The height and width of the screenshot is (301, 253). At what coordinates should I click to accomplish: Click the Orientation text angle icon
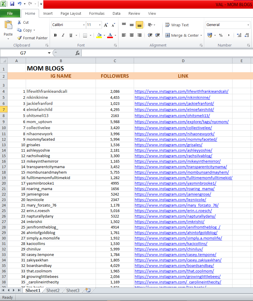[x=150, y=25]
